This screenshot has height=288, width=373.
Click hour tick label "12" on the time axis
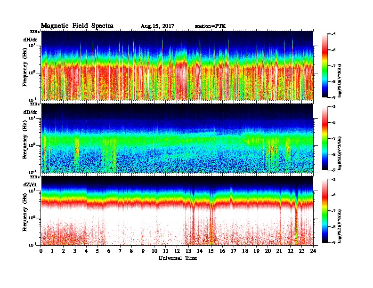(177, 251)
